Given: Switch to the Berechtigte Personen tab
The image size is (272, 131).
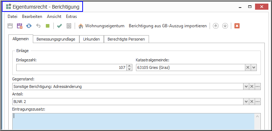Looking at the screenshot, I should click(x=126, y=39).
